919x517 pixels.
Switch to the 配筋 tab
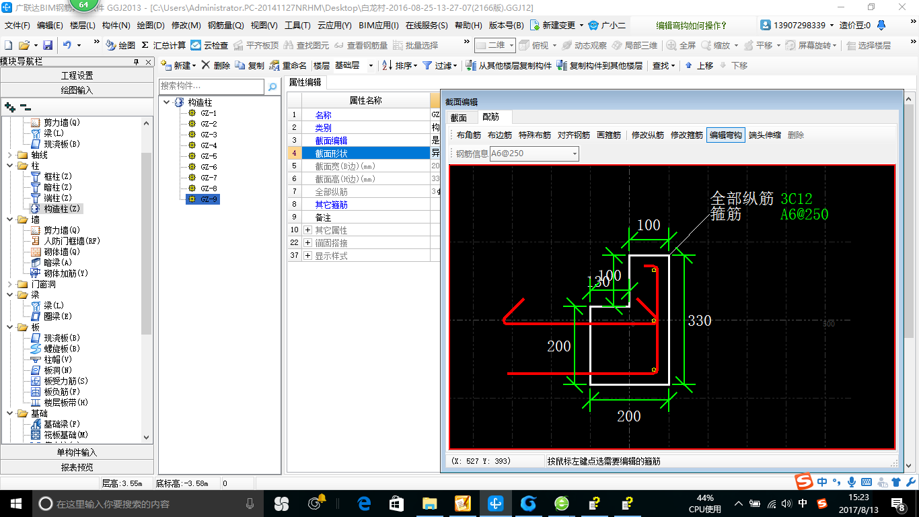click(x=490, y=117)
